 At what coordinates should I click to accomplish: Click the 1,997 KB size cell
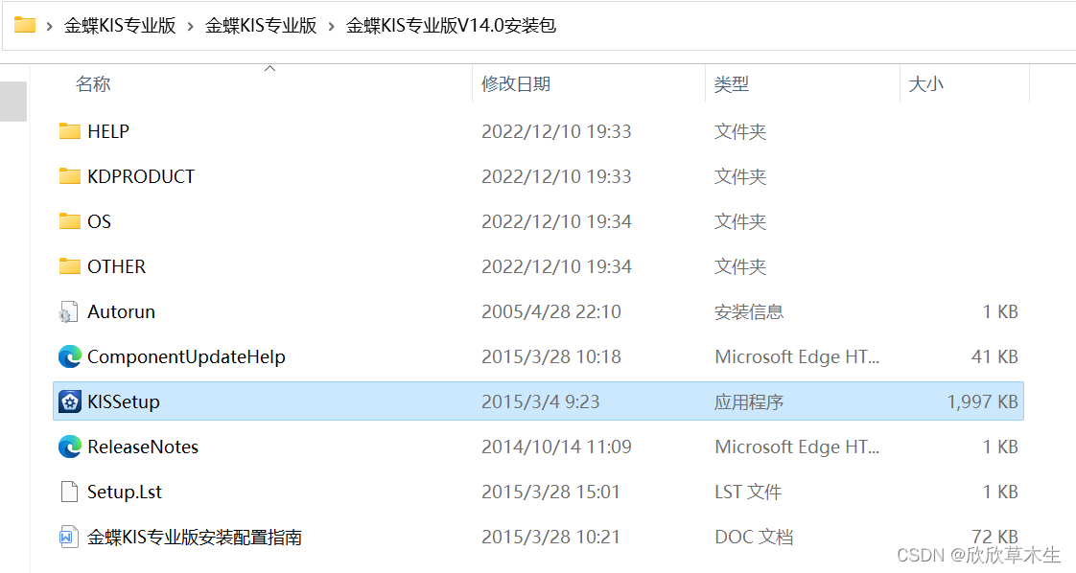[x=983, y=401]
